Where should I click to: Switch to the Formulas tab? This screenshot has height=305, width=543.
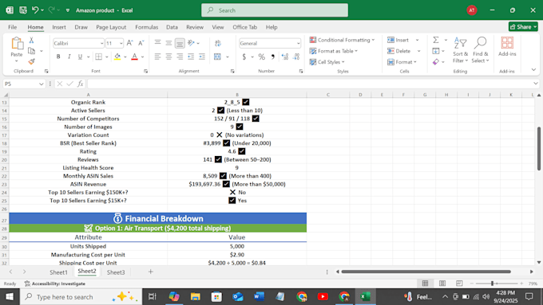[x=146, y=27]
